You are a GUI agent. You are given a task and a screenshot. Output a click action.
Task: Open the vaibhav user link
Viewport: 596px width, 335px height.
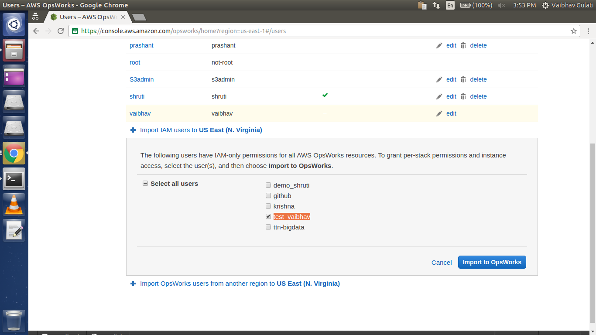[140, 113]
